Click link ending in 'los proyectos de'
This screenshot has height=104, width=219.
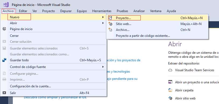pyautogui.click(x=123, y=60)
